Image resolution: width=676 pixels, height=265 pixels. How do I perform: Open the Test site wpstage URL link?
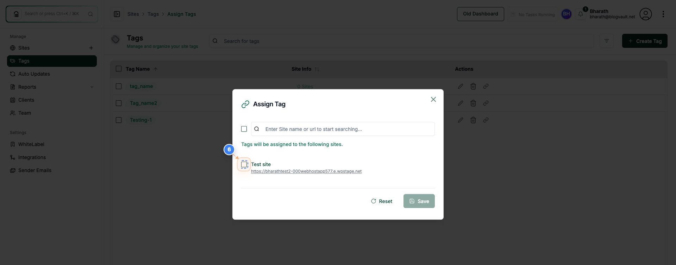click(306, 171)
